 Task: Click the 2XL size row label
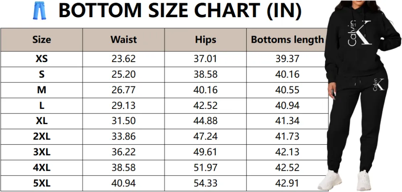tap(41, 137)
